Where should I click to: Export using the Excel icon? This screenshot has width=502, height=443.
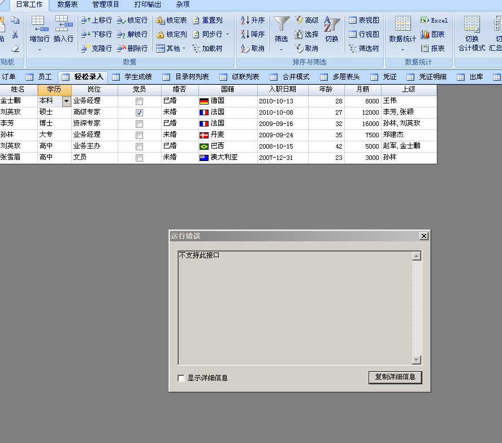(x=425, y=20)
